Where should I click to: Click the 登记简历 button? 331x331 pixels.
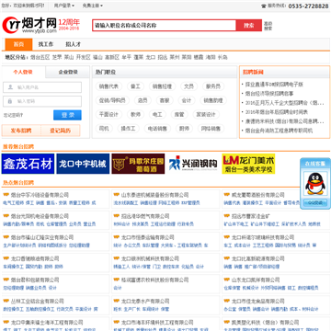61,131
